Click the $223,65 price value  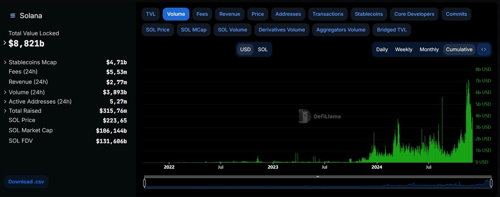click(115, 121)
